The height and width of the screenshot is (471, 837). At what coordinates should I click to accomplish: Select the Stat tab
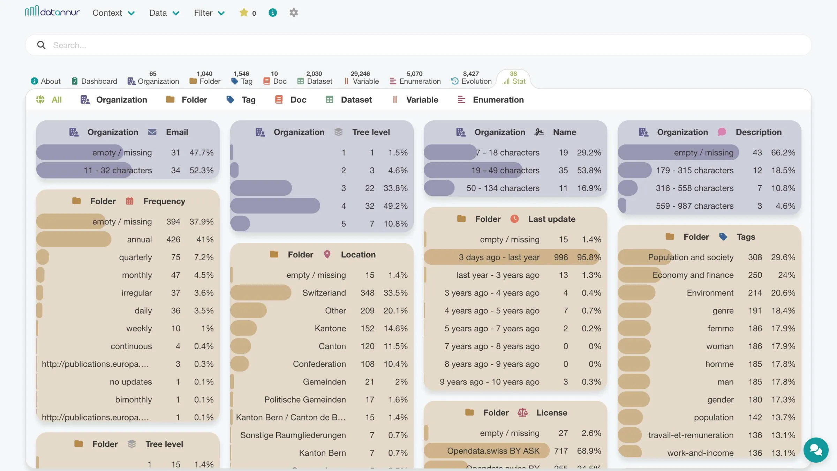pos(514,78)
